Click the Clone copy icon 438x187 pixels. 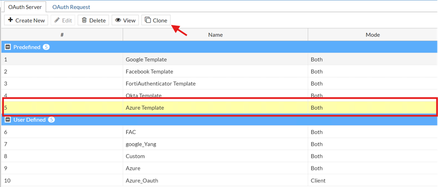148,20
